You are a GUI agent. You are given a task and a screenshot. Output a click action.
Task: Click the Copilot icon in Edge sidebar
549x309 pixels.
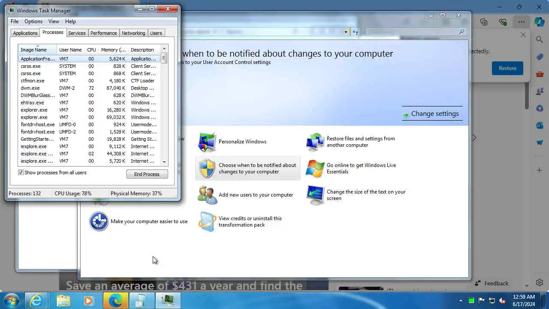pos(539,21)
